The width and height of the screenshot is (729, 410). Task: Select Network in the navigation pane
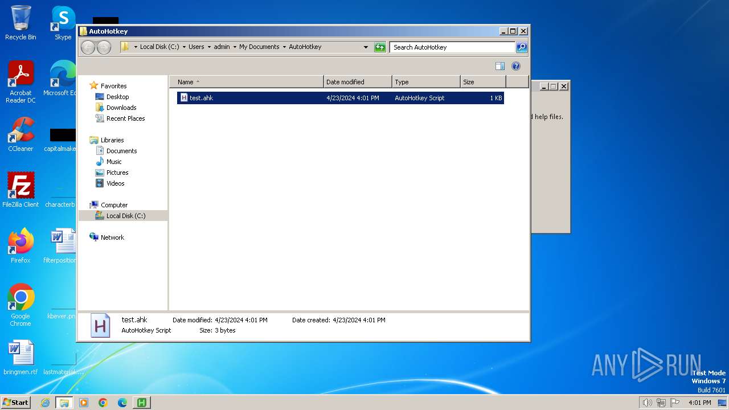[112, 237]
